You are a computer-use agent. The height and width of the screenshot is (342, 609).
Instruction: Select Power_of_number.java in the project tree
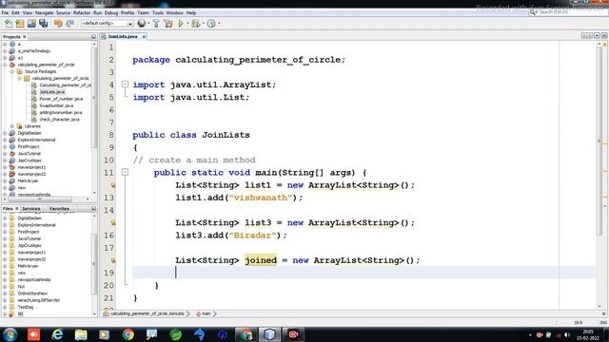click(61, 99)
